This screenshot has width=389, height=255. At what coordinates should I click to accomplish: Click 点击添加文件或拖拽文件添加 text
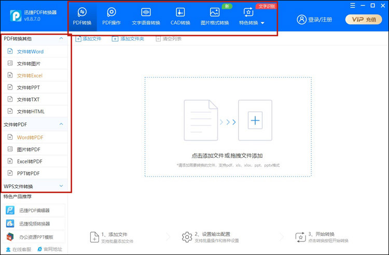[x=227, y=156]
